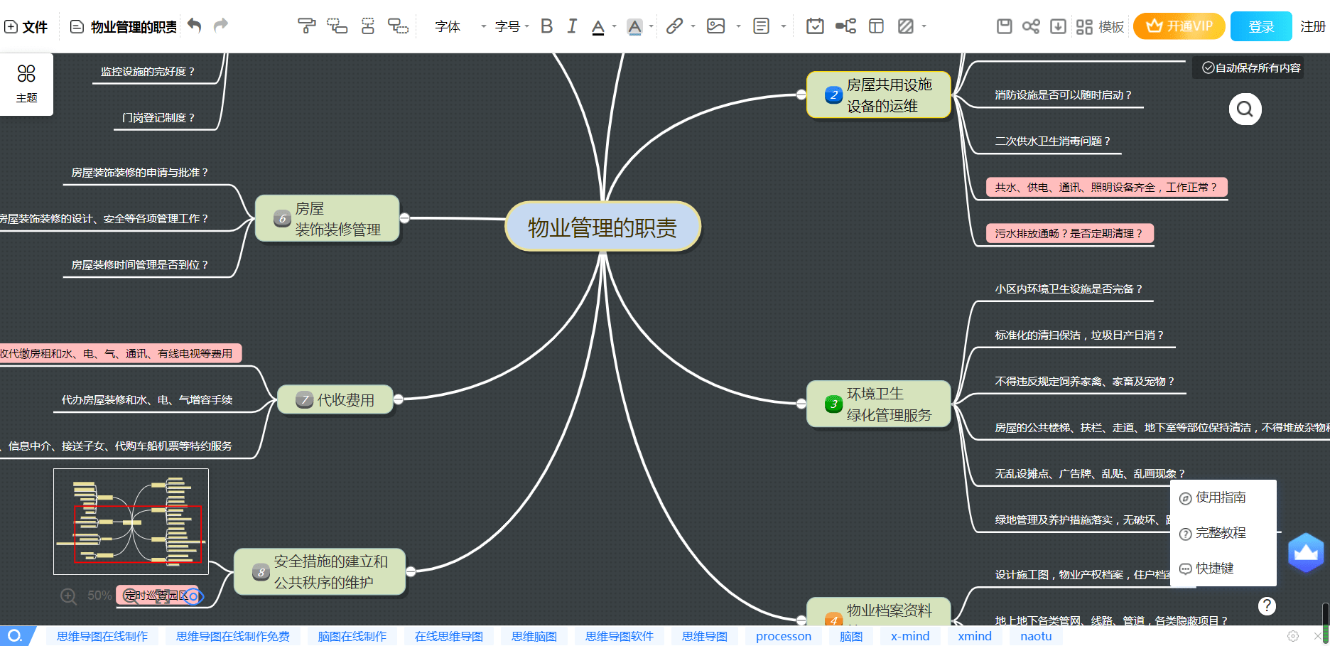Open the highlight color dropdown arrow

click(651, 26)
